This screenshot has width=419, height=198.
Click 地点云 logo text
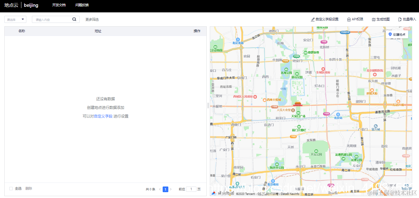point(11,5)
